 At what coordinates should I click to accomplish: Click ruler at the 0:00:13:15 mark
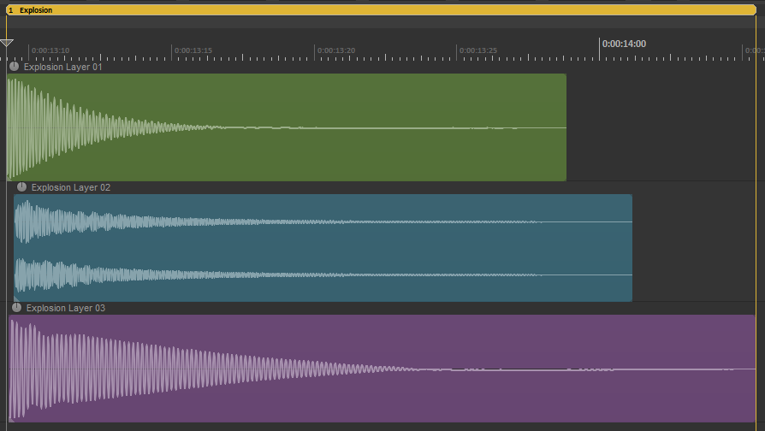(171, 53)
